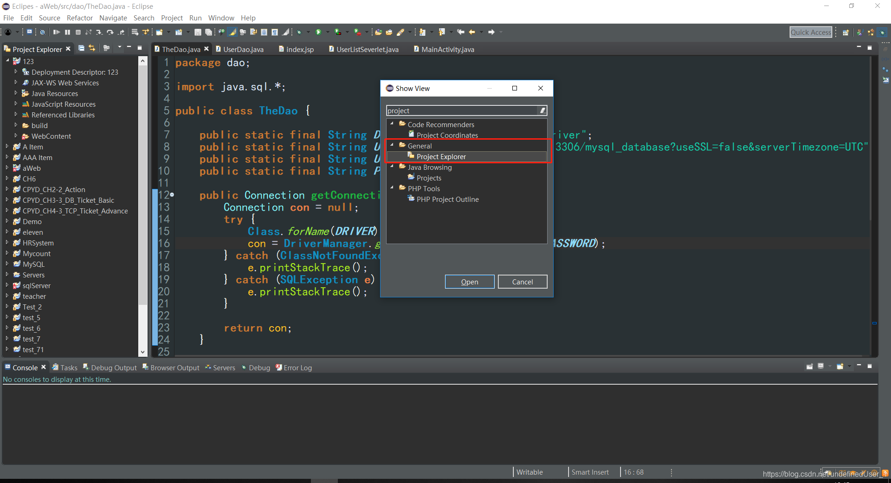The height and width of the screenshot is (483, 891).
Task: Click the Open button in Show View
Action: pos(470,282)
